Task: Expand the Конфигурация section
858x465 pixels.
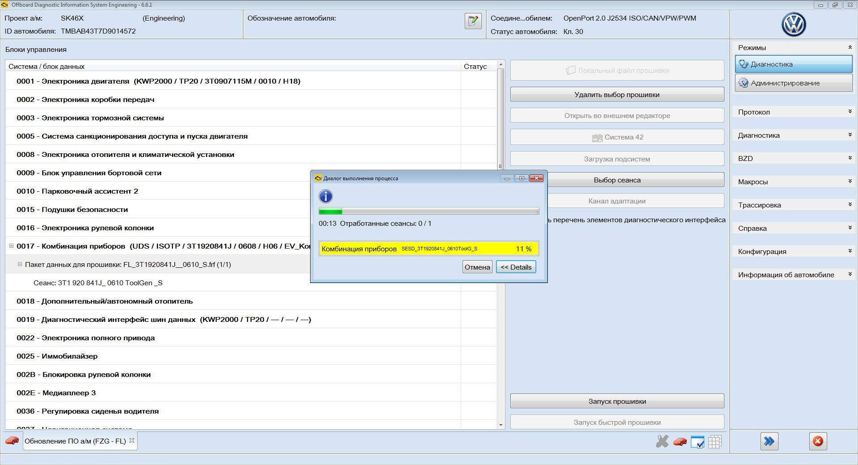Action: (850, 251)
